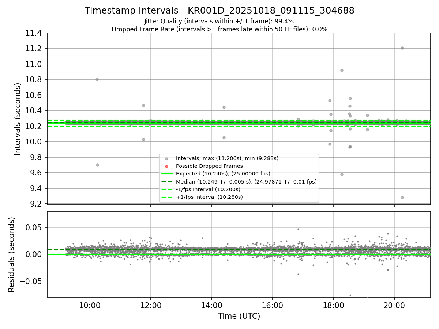
Task: Click the red 'Possible Dropped Frames' legend marker
Action: pos(166,166)
